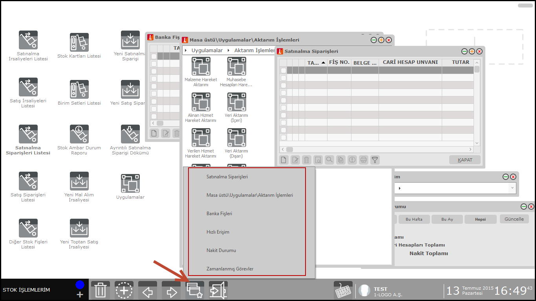Click the Bu Hafta button
The image size is (536, 301).
pyautogui.click(x=414, y=219)
